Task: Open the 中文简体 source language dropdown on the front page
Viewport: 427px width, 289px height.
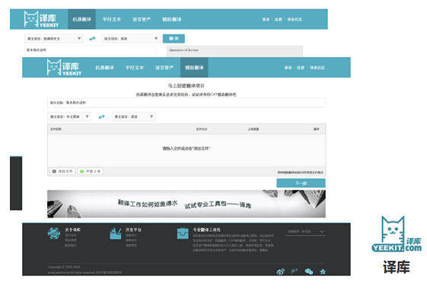Action: [69, 117]
